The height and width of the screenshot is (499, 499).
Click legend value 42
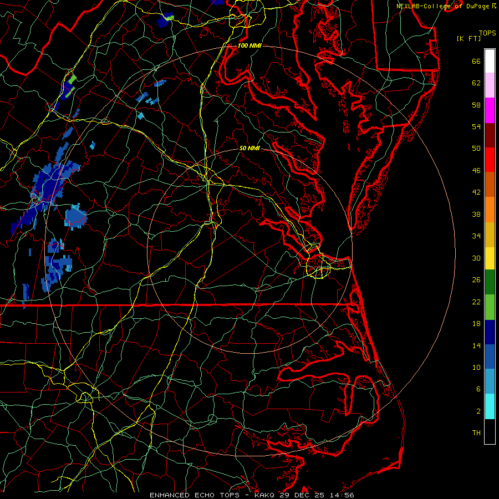476,192
